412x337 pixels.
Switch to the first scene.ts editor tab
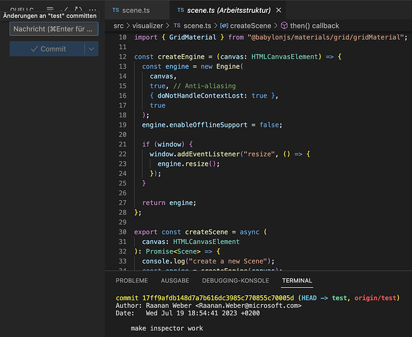point(131,11)
